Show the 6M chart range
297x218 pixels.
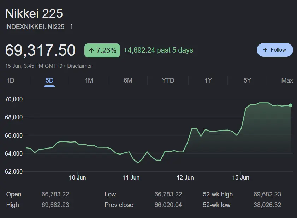128,80
